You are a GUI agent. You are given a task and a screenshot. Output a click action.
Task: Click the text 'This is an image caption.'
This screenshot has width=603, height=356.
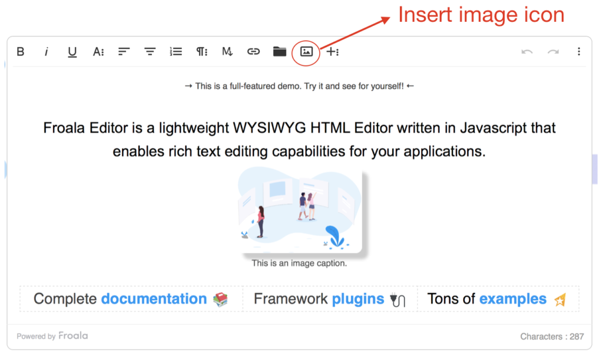(299, 263)
